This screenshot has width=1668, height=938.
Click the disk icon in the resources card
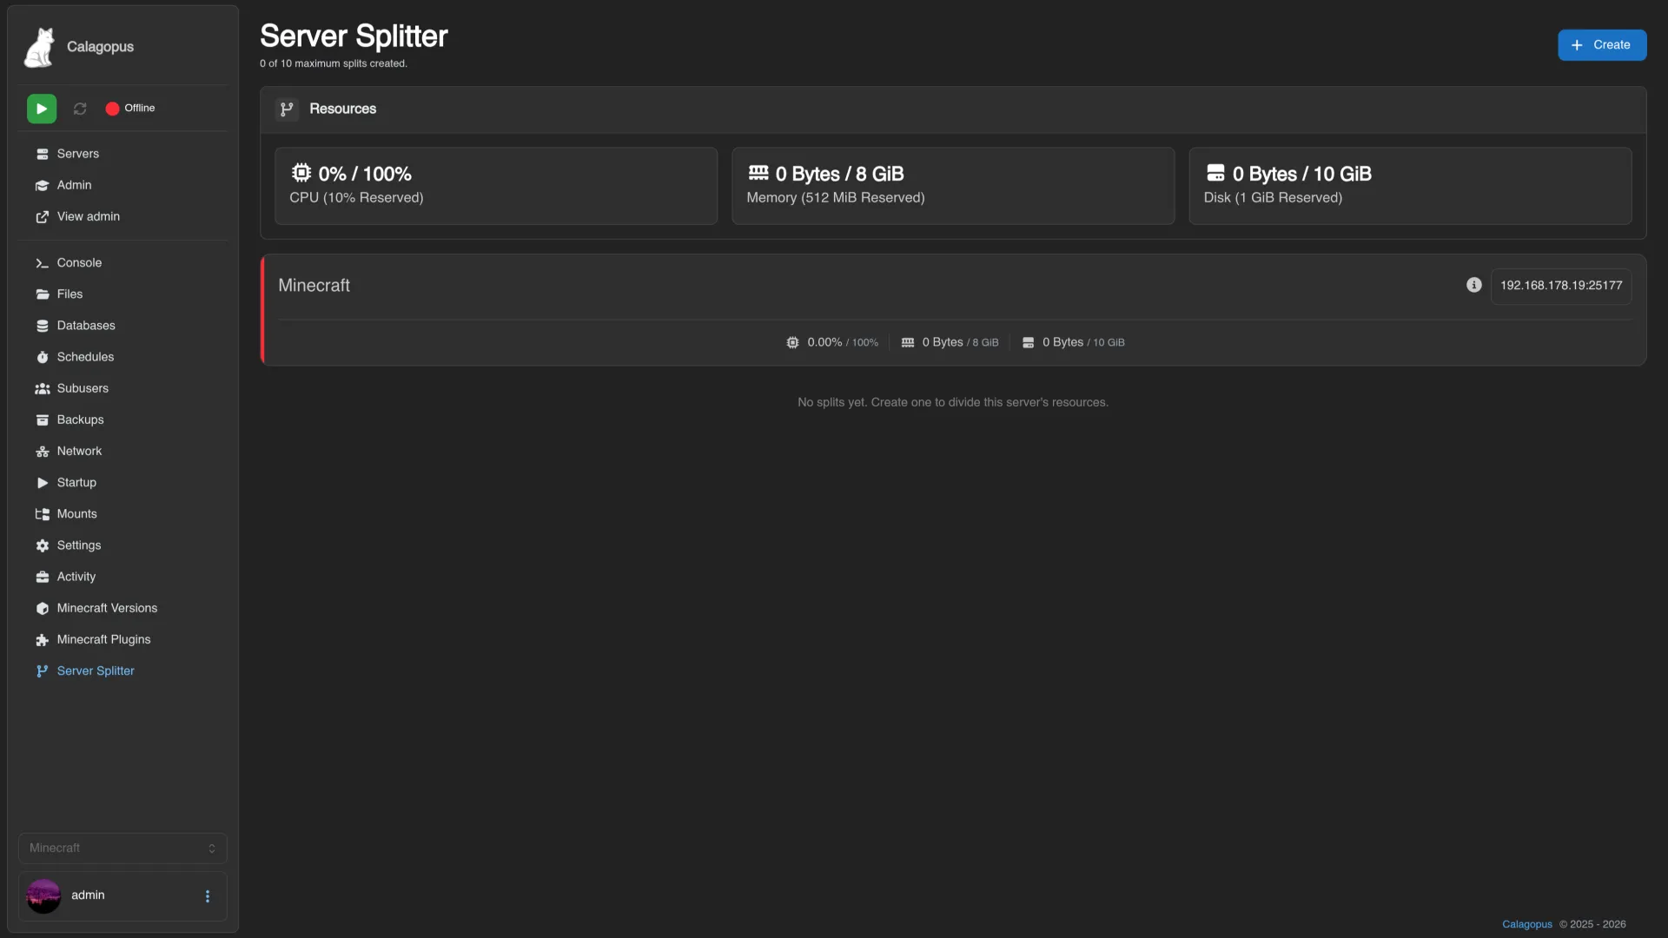coord(1215,173)
